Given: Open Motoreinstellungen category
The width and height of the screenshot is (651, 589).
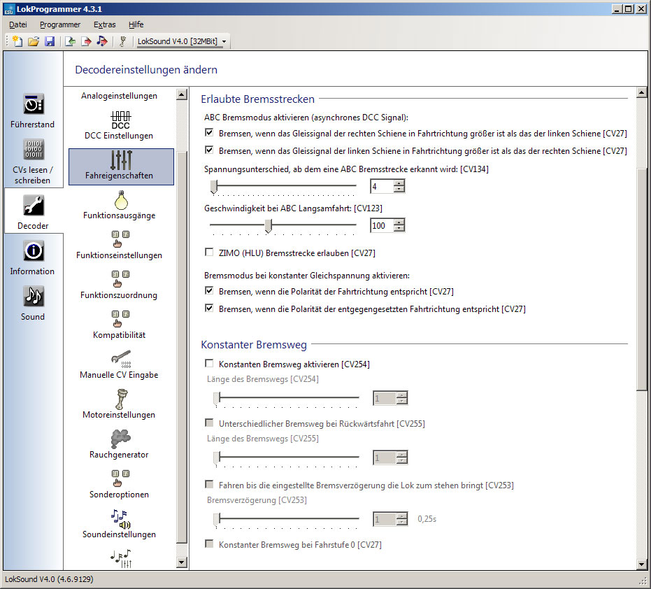Looking at the screenshot, I should pos(120,404).
